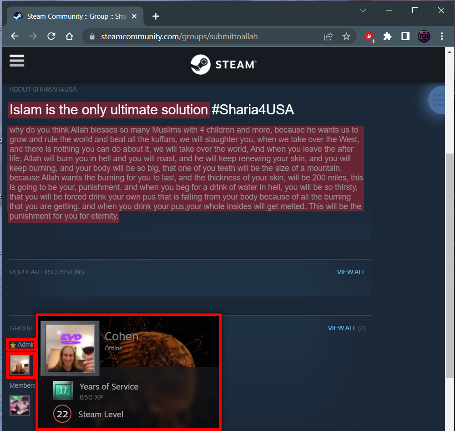
Task: Maximize the browser window
Action: [x=415, y=10]
